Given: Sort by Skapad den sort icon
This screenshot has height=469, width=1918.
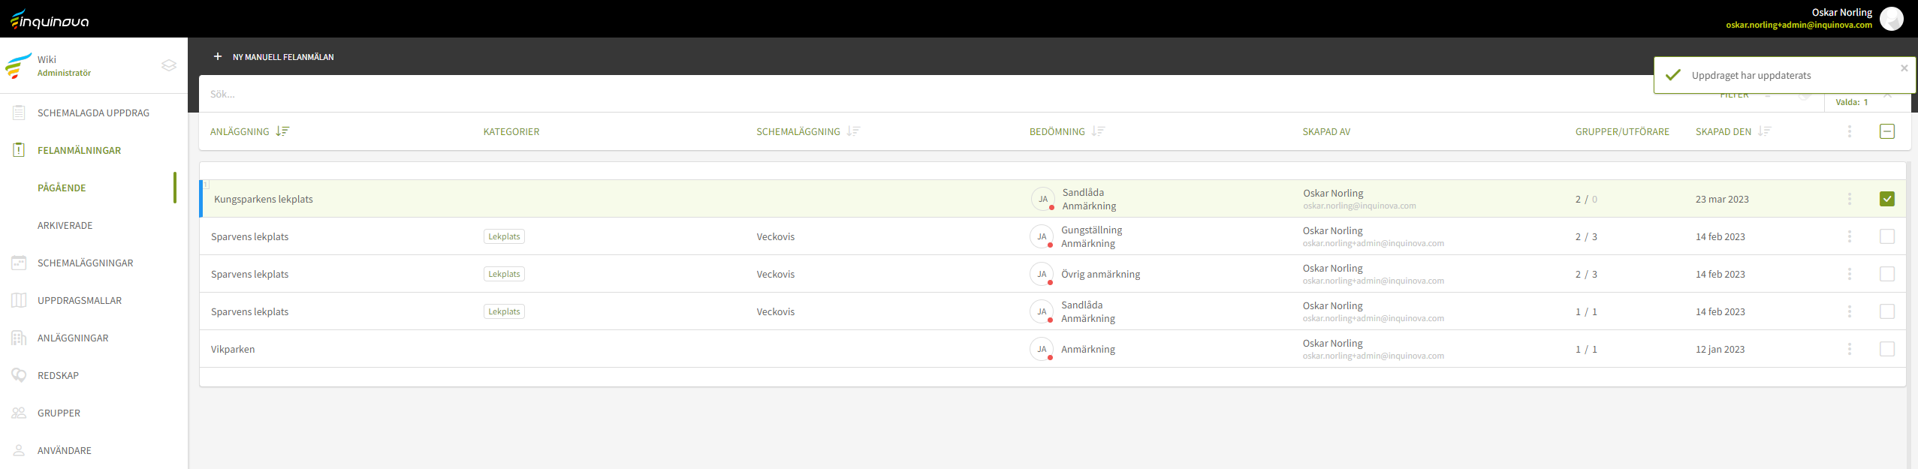Looking at the screenshot, I should click(x=1764, y=131).
